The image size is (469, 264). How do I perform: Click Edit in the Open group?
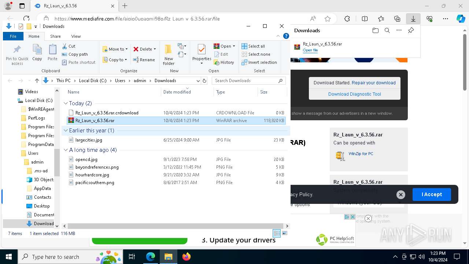pyautogui.click(x=221, y=54)
